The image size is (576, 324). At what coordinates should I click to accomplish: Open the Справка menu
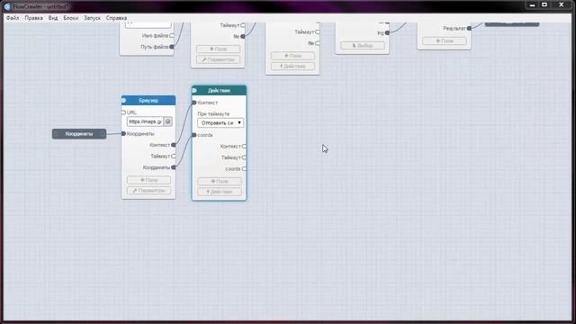click(116, 18)
